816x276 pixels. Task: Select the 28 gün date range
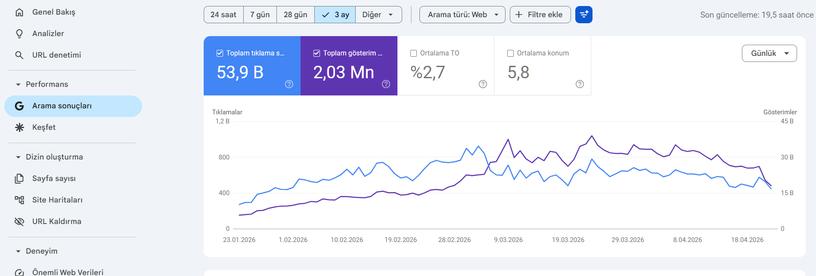coord(295,15)
